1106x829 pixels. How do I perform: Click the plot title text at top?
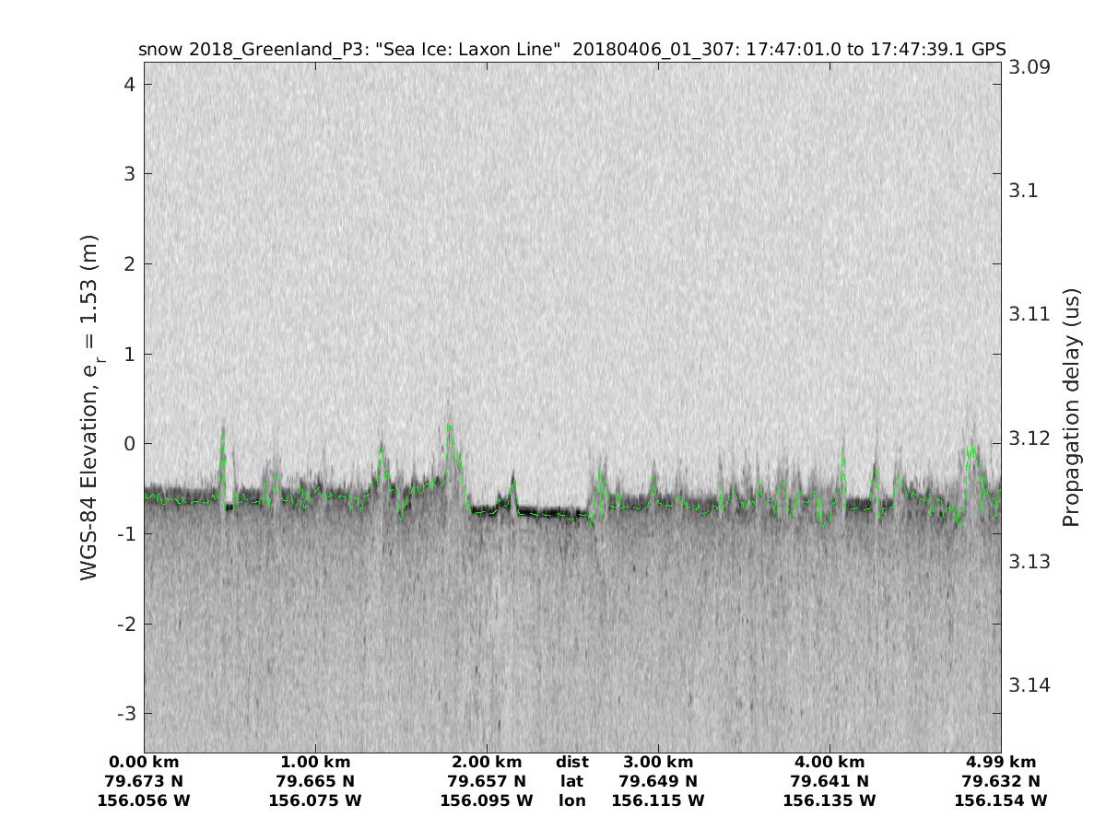point(571,49)
